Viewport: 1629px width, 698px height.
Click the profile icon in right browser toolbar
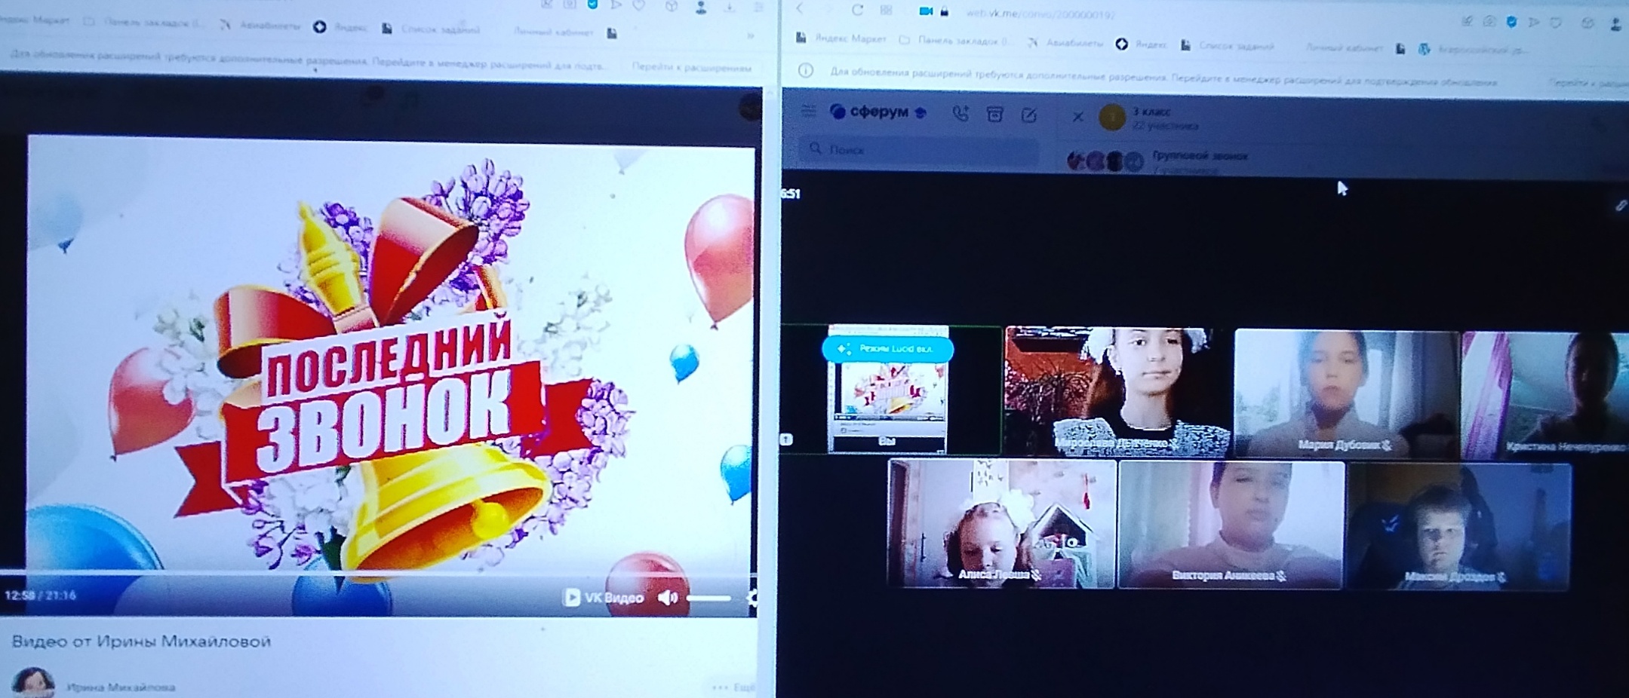1615,24
